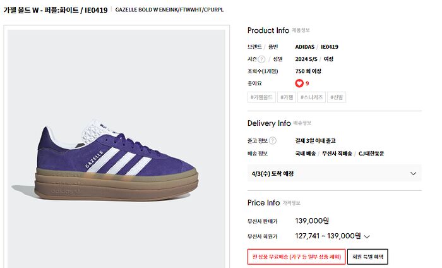
Task: Click the like count number 9
Action: click(x=308, y=83)
